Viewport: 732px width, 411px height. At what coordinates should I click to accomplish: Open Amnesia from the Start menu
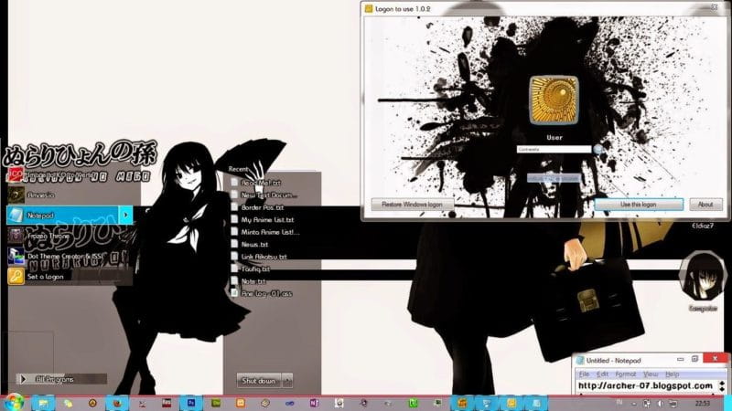[38, 194]
